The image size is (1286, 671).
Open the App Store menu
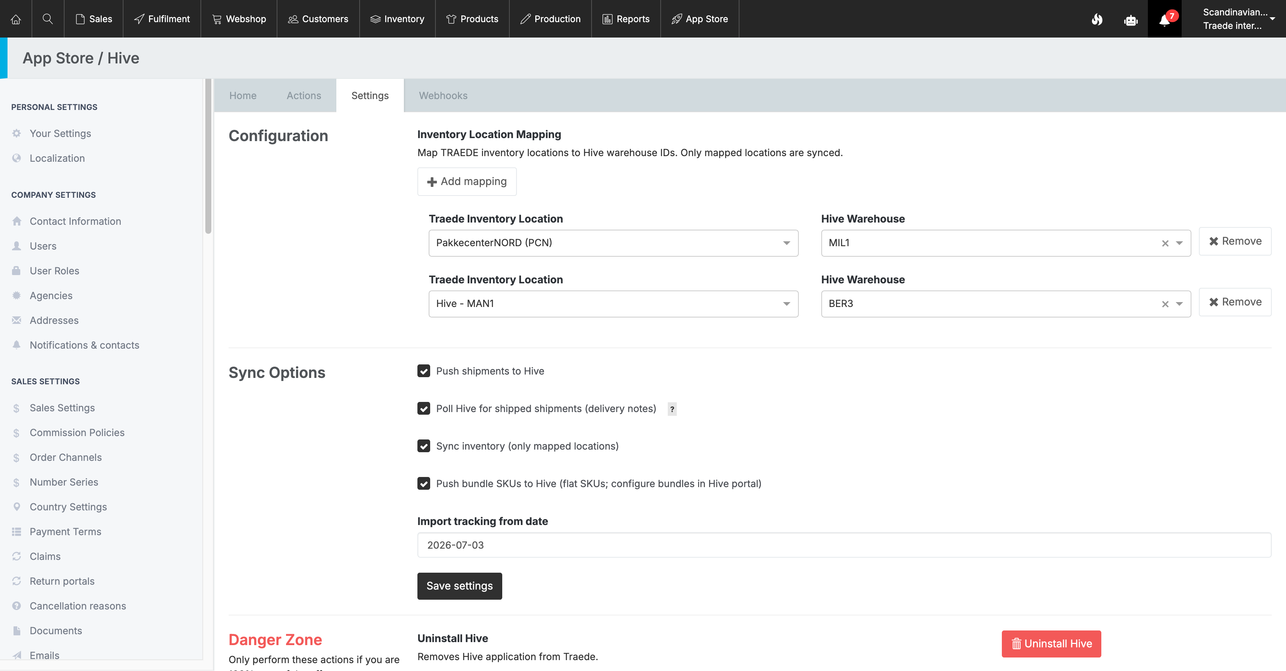coord(699,19)
